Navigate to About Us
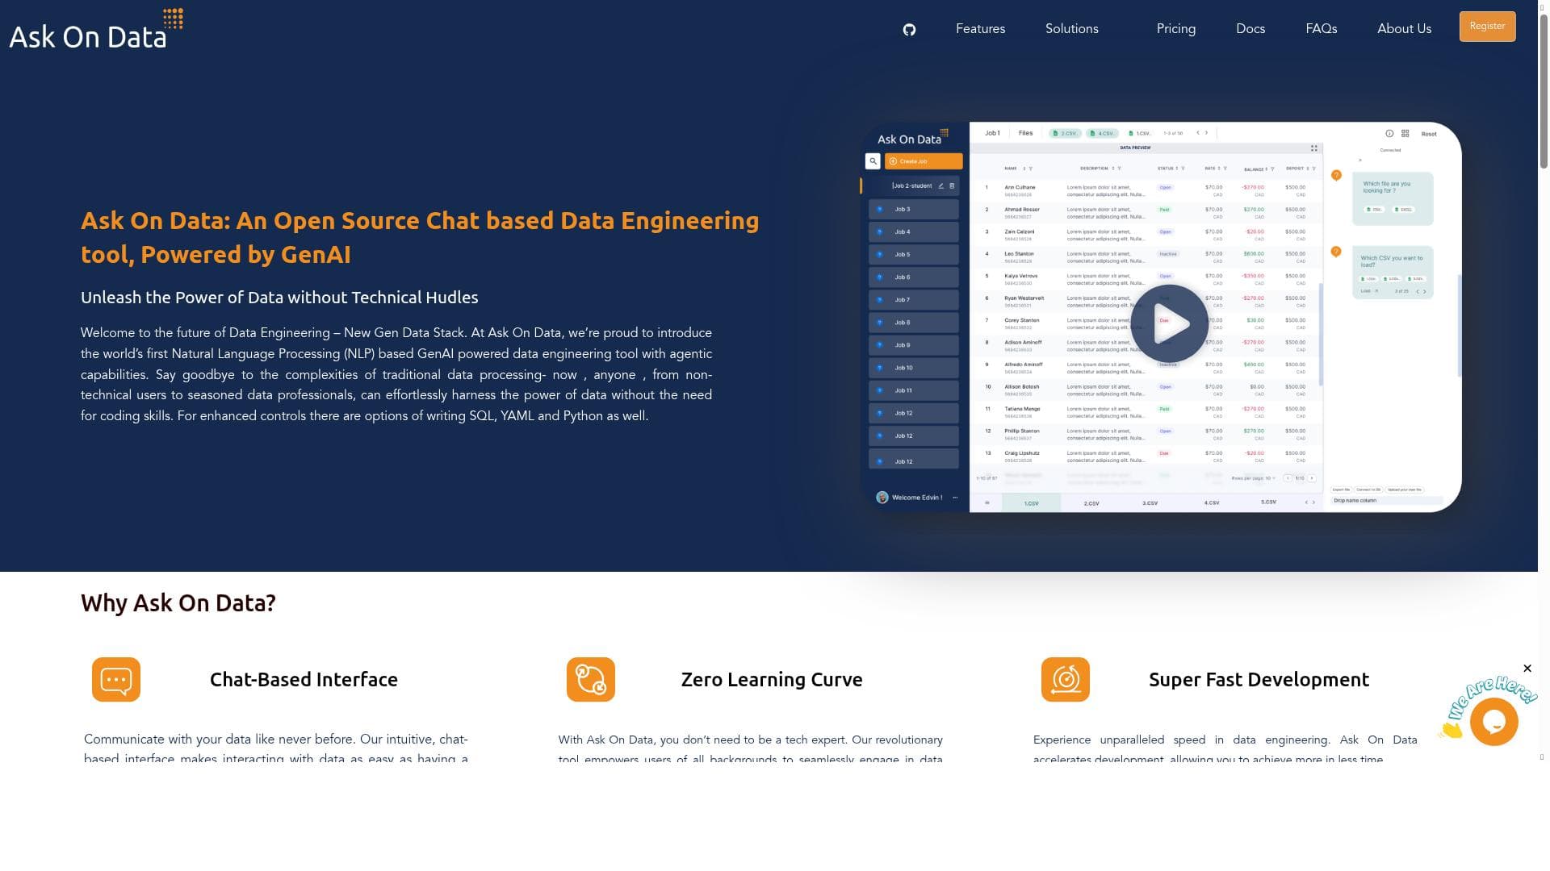The height and width of the screenshot is (871, 1550). click(1404, 29)
